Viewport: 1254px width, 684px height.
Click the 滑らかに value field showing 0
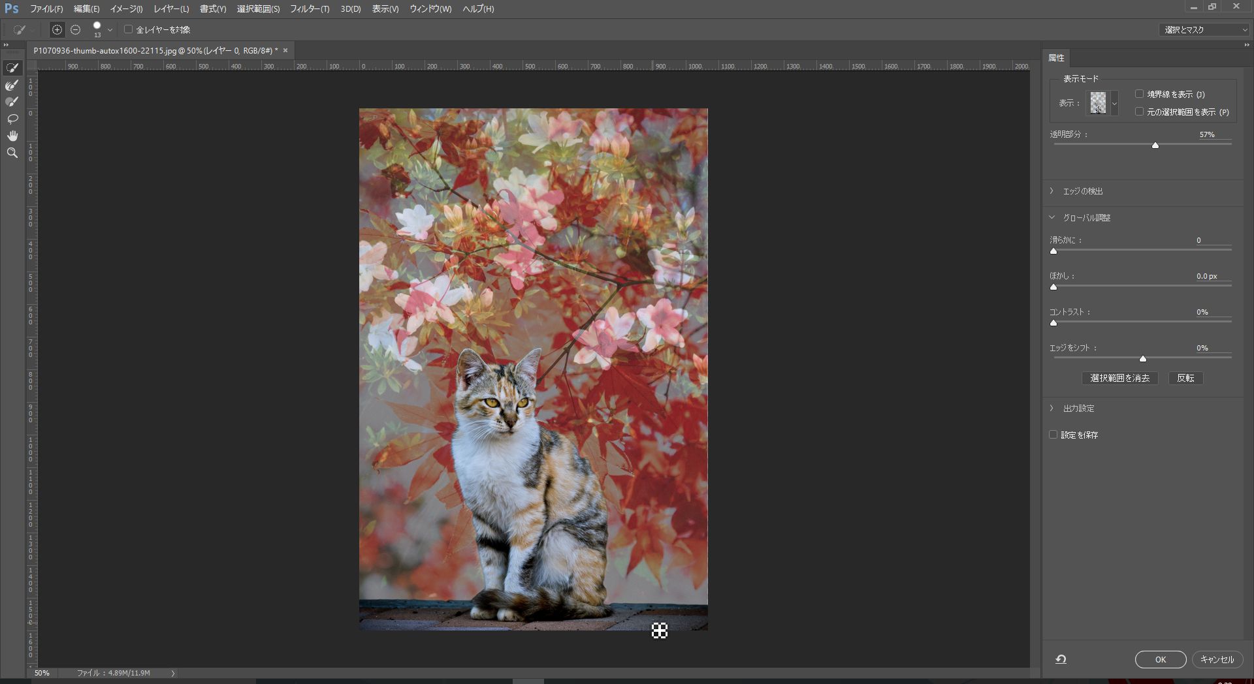pos(1214,240)
